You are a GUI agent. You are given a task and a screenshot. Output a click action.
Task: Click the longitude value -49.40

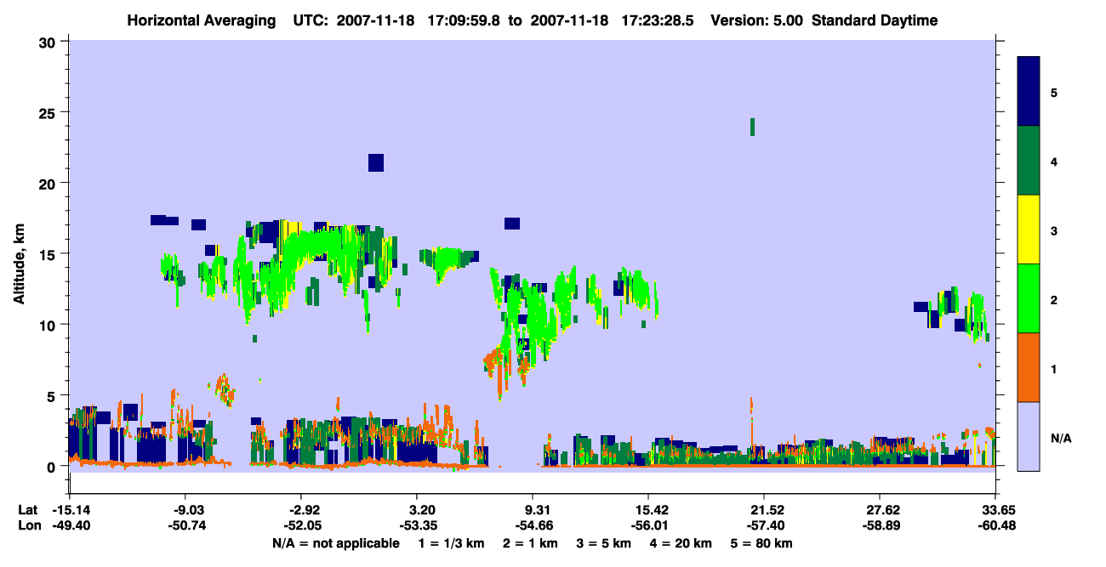click(71, 525)
